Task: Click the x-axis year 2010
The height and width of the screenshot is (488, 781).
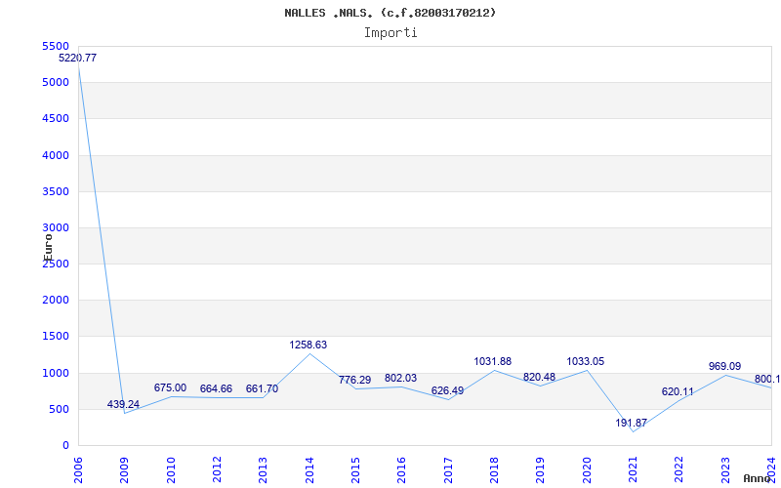Action: (170, 469)
